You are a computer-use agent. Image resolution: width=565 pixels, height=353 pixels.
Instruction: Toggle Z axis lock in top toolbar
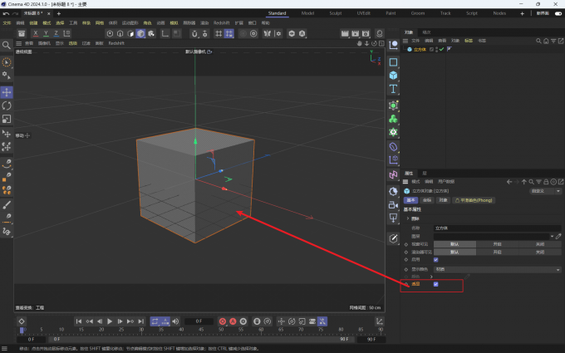point(56,33)
